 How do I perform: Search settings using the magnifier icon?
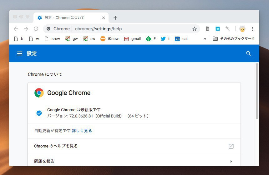[x=249, y=53]
